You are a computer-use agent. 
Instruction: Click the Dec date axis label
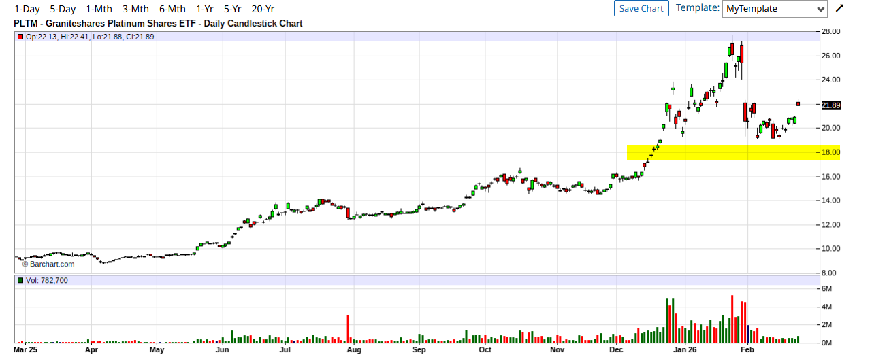616,350
